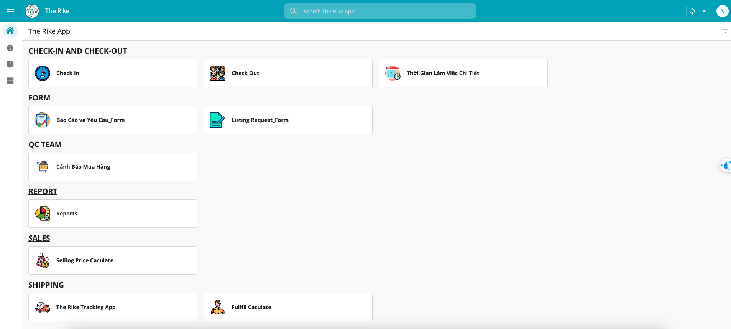Click The Rike logo
The width and height of the screenshot is (731, 329).
pos(32,11)
